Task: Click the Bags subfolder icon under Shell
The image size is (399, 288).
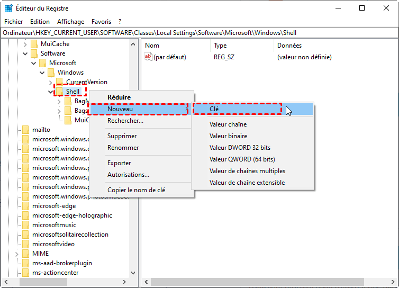Action: click(68, 111)
